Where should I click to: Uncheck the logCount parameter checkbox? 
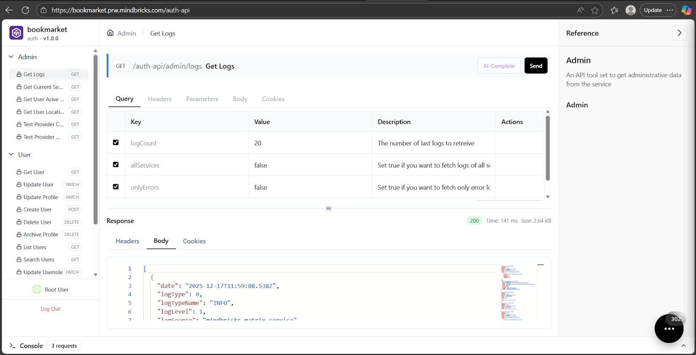point(116,143)
